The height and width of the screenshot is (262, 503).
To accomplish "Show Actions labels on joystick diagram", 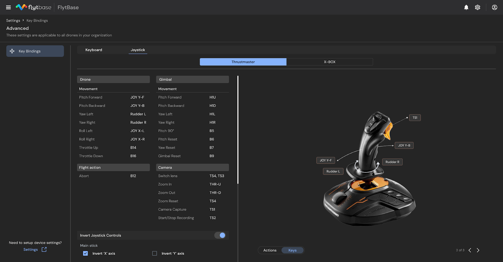I will click(270, 250).
